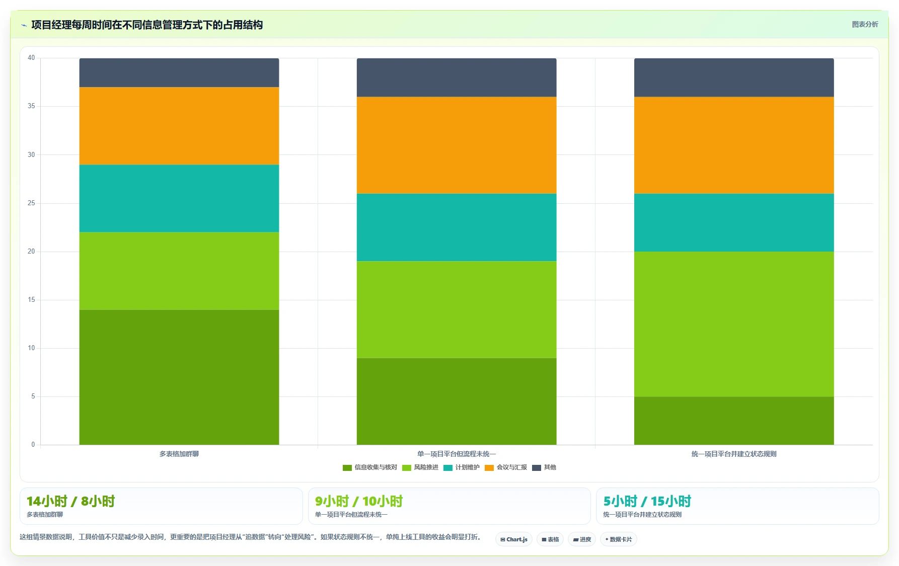
Task: Click y-axis tick label 15
Action: 31,300
